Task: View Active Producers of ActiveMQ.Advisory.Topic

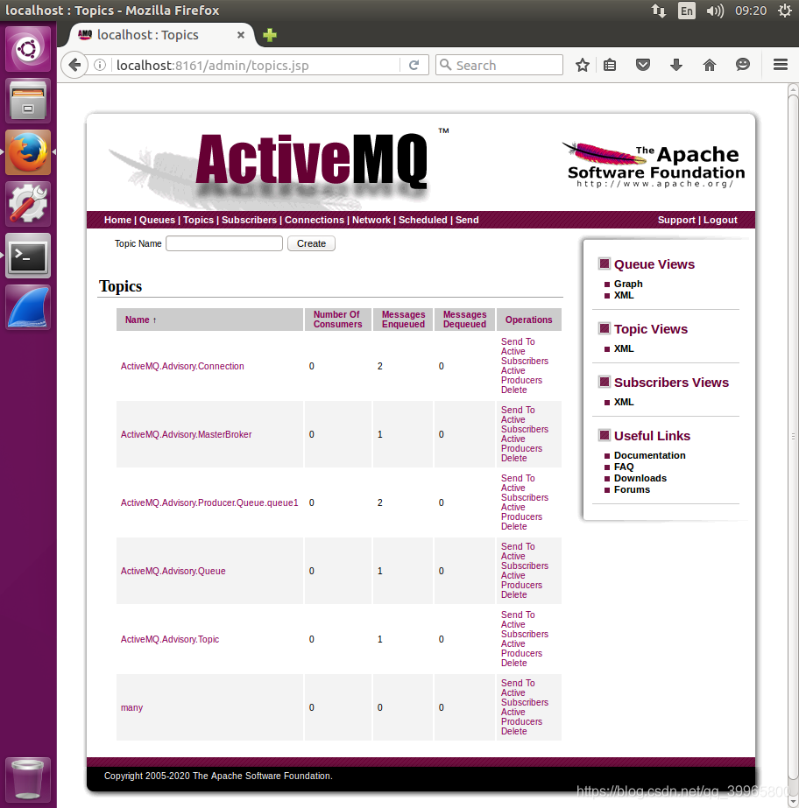Action: pyautogui.click(x=521, y=649)
